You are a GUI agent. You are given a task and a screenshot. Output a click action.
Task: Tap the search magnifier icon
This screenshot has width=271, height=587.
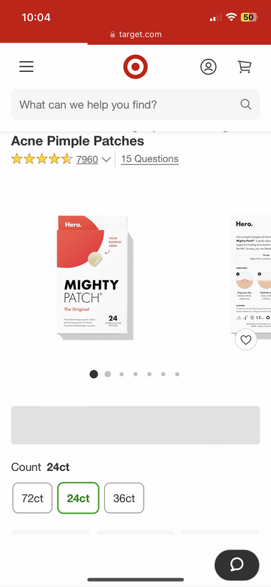pos(245,105)
